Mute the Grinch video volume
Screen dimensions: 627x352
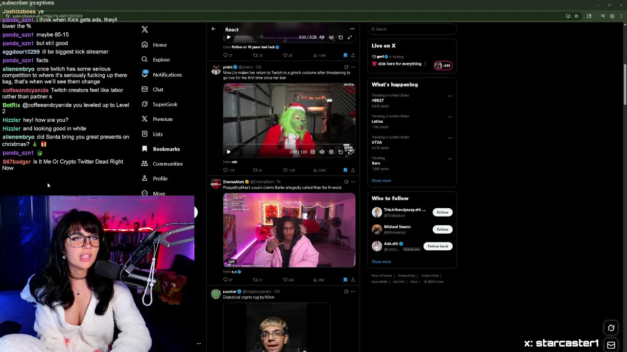pyautogui.click(x=322, y=152)
